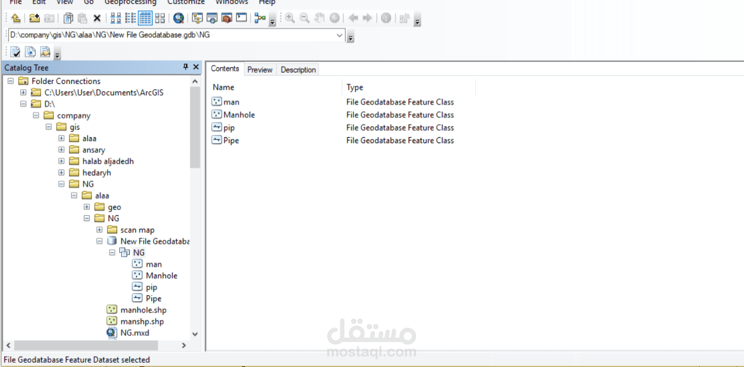Select the Zoom In tool
The height and width of the screenshot is (367, 744).
pyautogui.click(x=290, y=18)
